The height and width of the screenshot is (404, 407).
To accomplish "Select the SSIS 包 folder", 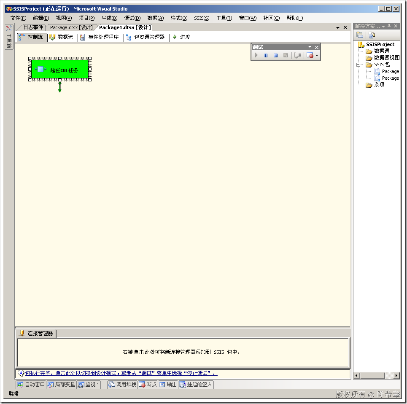I will point(382,65).
